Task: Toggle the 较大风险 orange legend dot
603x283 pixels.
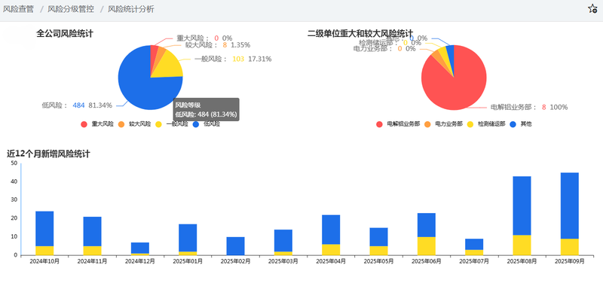Action: pyautogui.click(x=121, y=124)
